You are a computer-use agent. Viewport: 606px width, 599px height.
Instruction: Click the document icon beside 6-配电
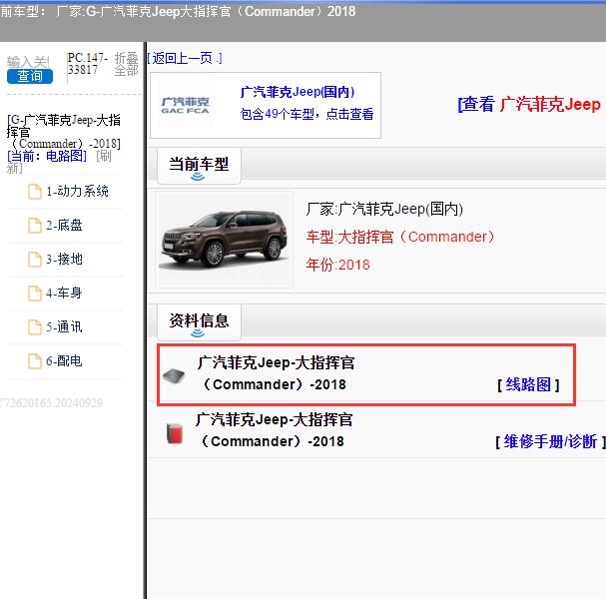35,361
